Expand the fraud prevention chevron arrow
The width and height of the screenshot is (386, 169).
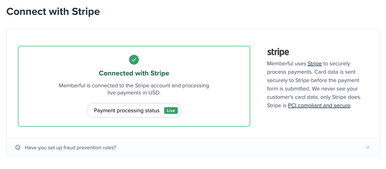(x=368, y=147)
